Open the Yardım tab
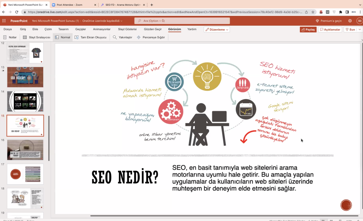 [x=192, y=29]
